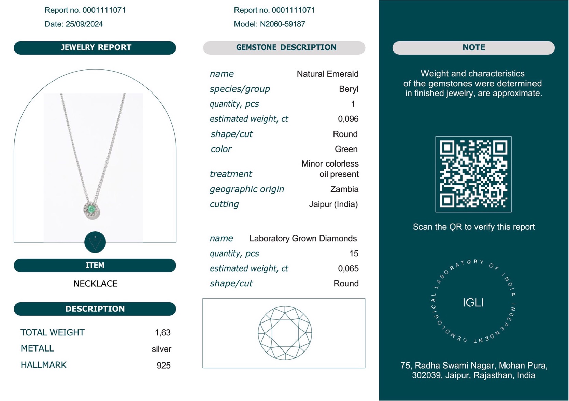
Task: Click the 'METALL' label
Action: click(x=37, y=349)
